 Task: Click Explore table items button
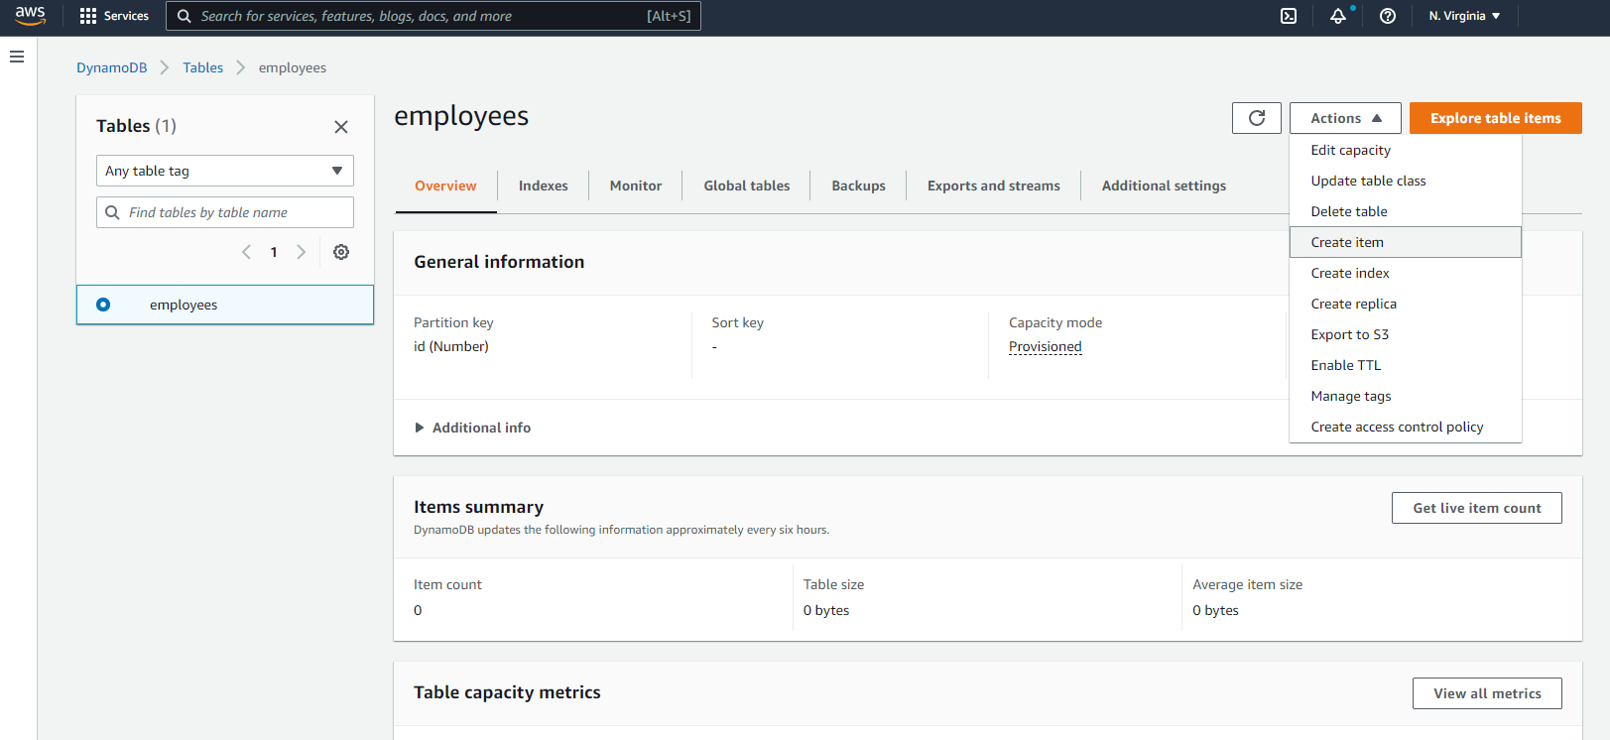click(x=1496, y=118)
